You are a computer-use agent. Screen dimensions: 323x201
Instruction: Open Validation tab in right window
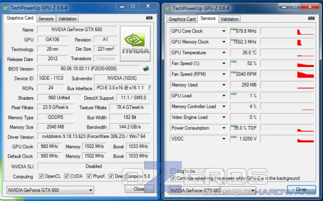click(x=230, y=19)
